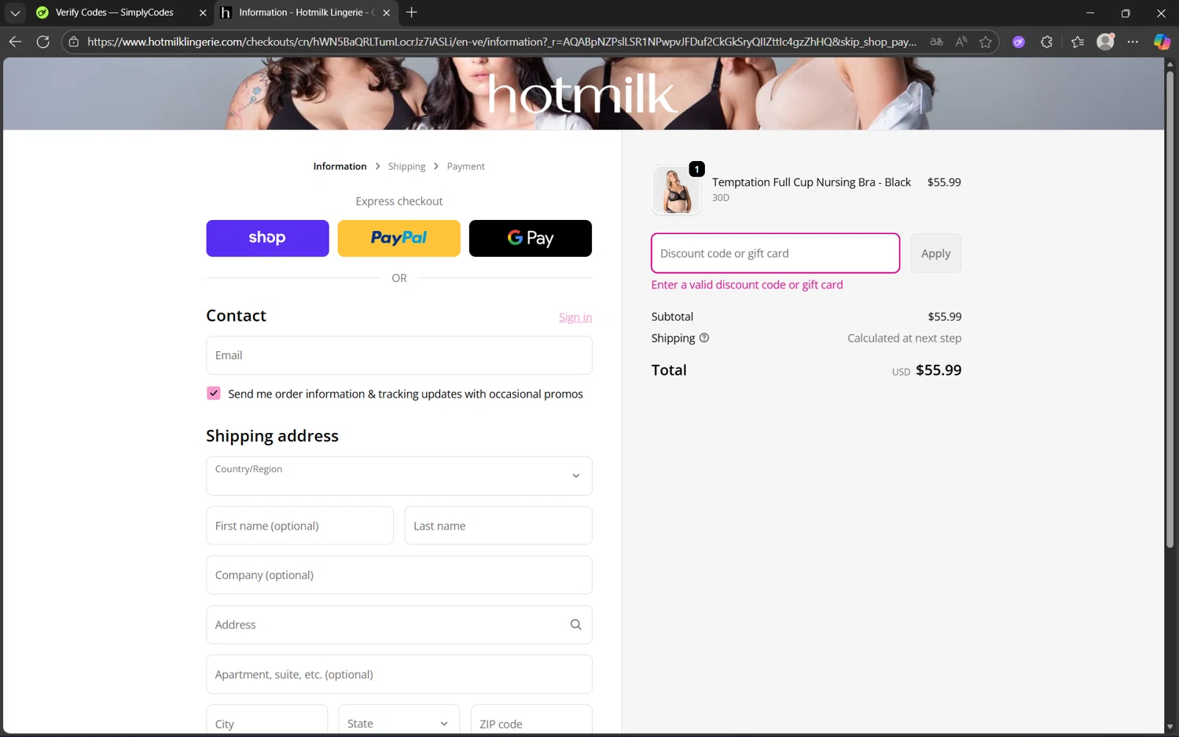This screenshot has height=737, width=1179.
Task: Focus Apartment, suite, etc. field
Action: tap(399, 674)
